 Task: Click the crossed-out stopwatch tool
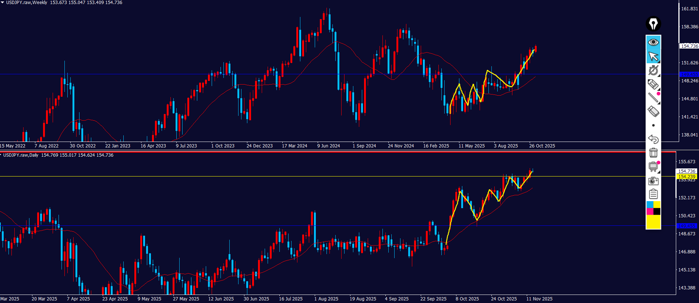[653, 70]
